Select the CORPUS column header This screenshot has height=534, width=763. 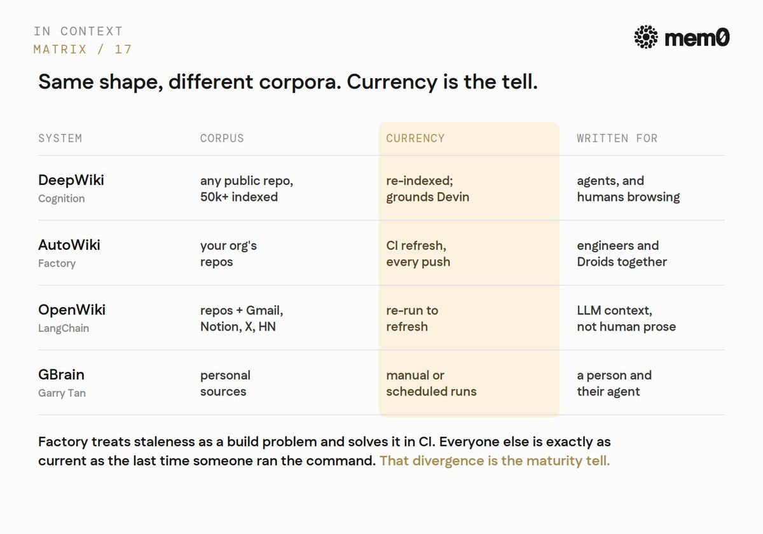point(222,138)
